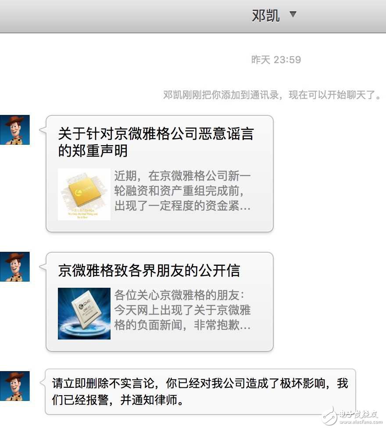Open the 京微雅格致各界朋友的公开信 article title
The height and width of the screenshot is (429, 386).
tap(149, 271)
